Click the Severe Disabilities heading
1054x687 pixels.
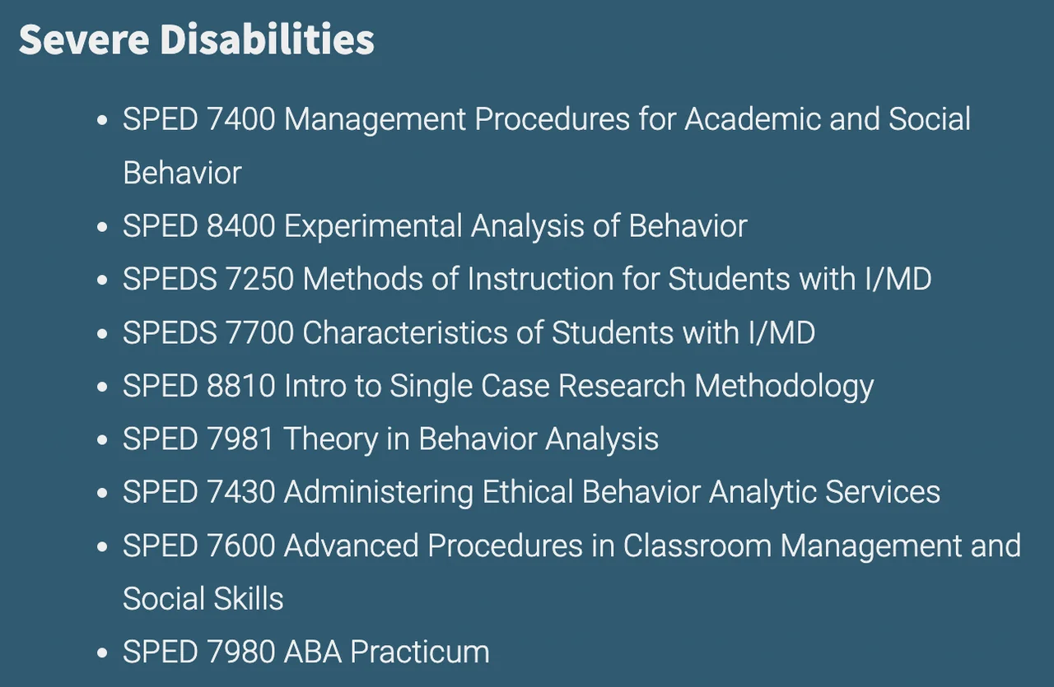[196, 39]
